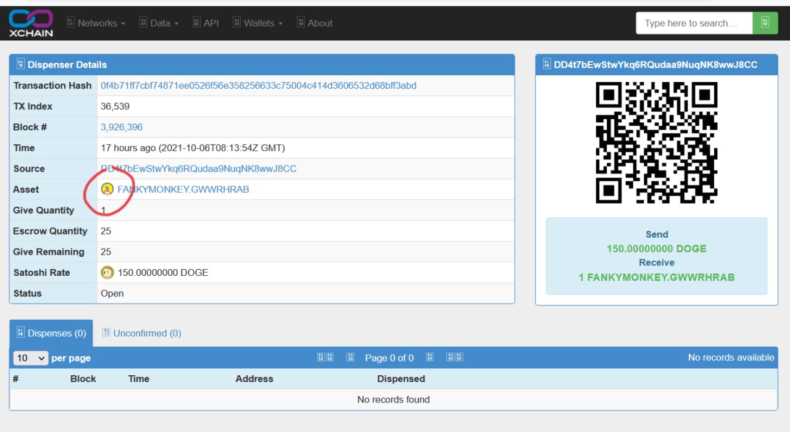790x432 pixels.
Task: Select the Give Remaining value 25
Action: coord(106,252)
